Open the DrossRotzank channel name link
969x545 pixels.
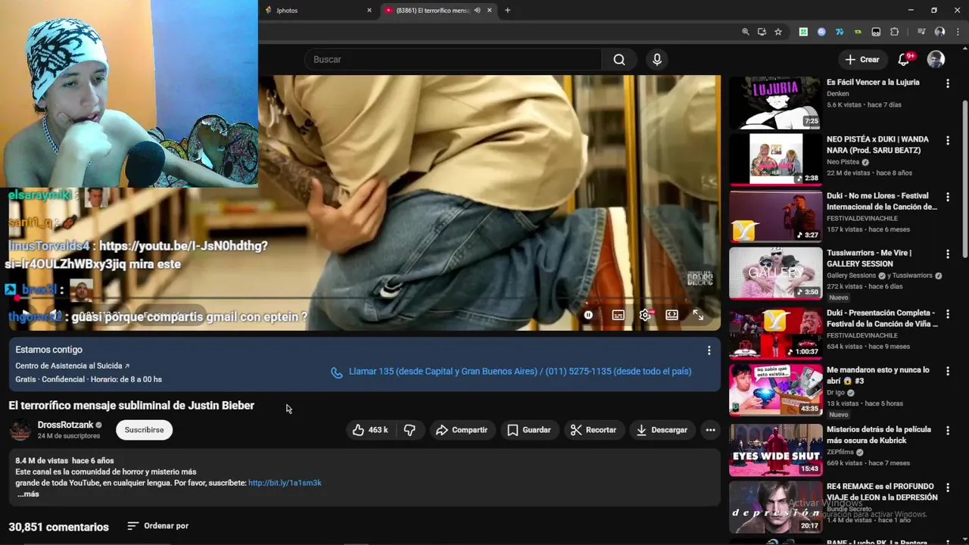coord(65,425)
